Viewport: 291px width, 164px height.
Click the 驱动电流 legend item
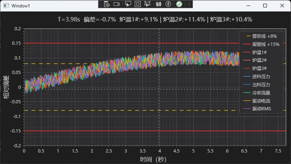click(261, 101)
